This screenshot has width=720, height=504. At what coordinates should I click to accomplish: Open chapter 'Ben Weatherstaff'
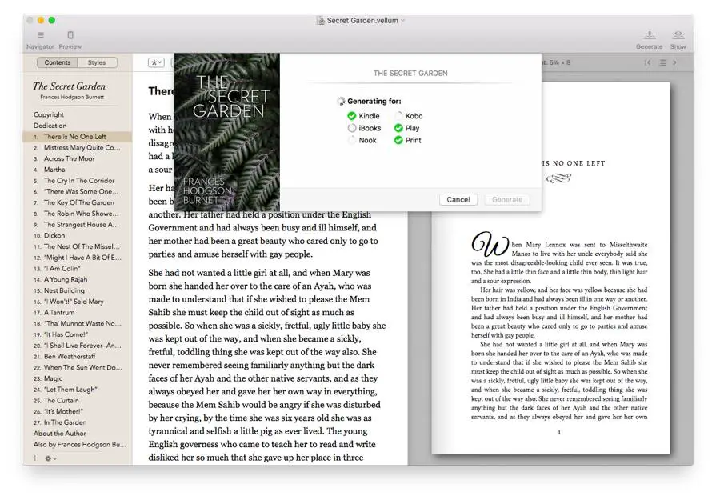coord(77,357)
